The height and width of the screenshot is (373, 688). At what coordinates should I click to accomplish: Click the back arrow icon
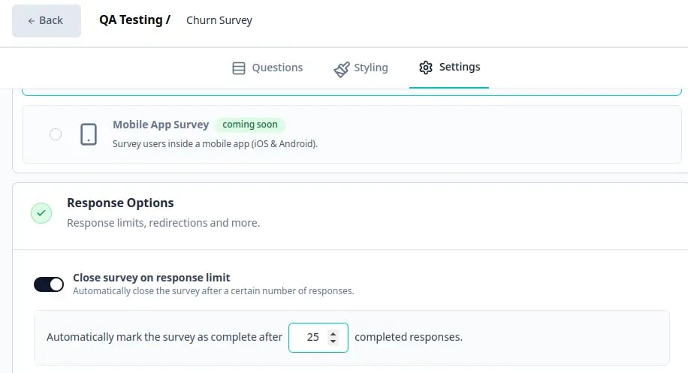click(31, 20)
